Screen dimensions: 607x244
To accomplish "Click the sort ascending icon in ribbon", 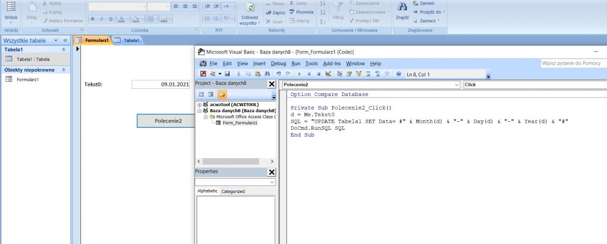I will 323,3.
